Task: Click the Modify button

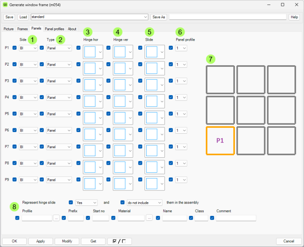Action: coord(67,241)
